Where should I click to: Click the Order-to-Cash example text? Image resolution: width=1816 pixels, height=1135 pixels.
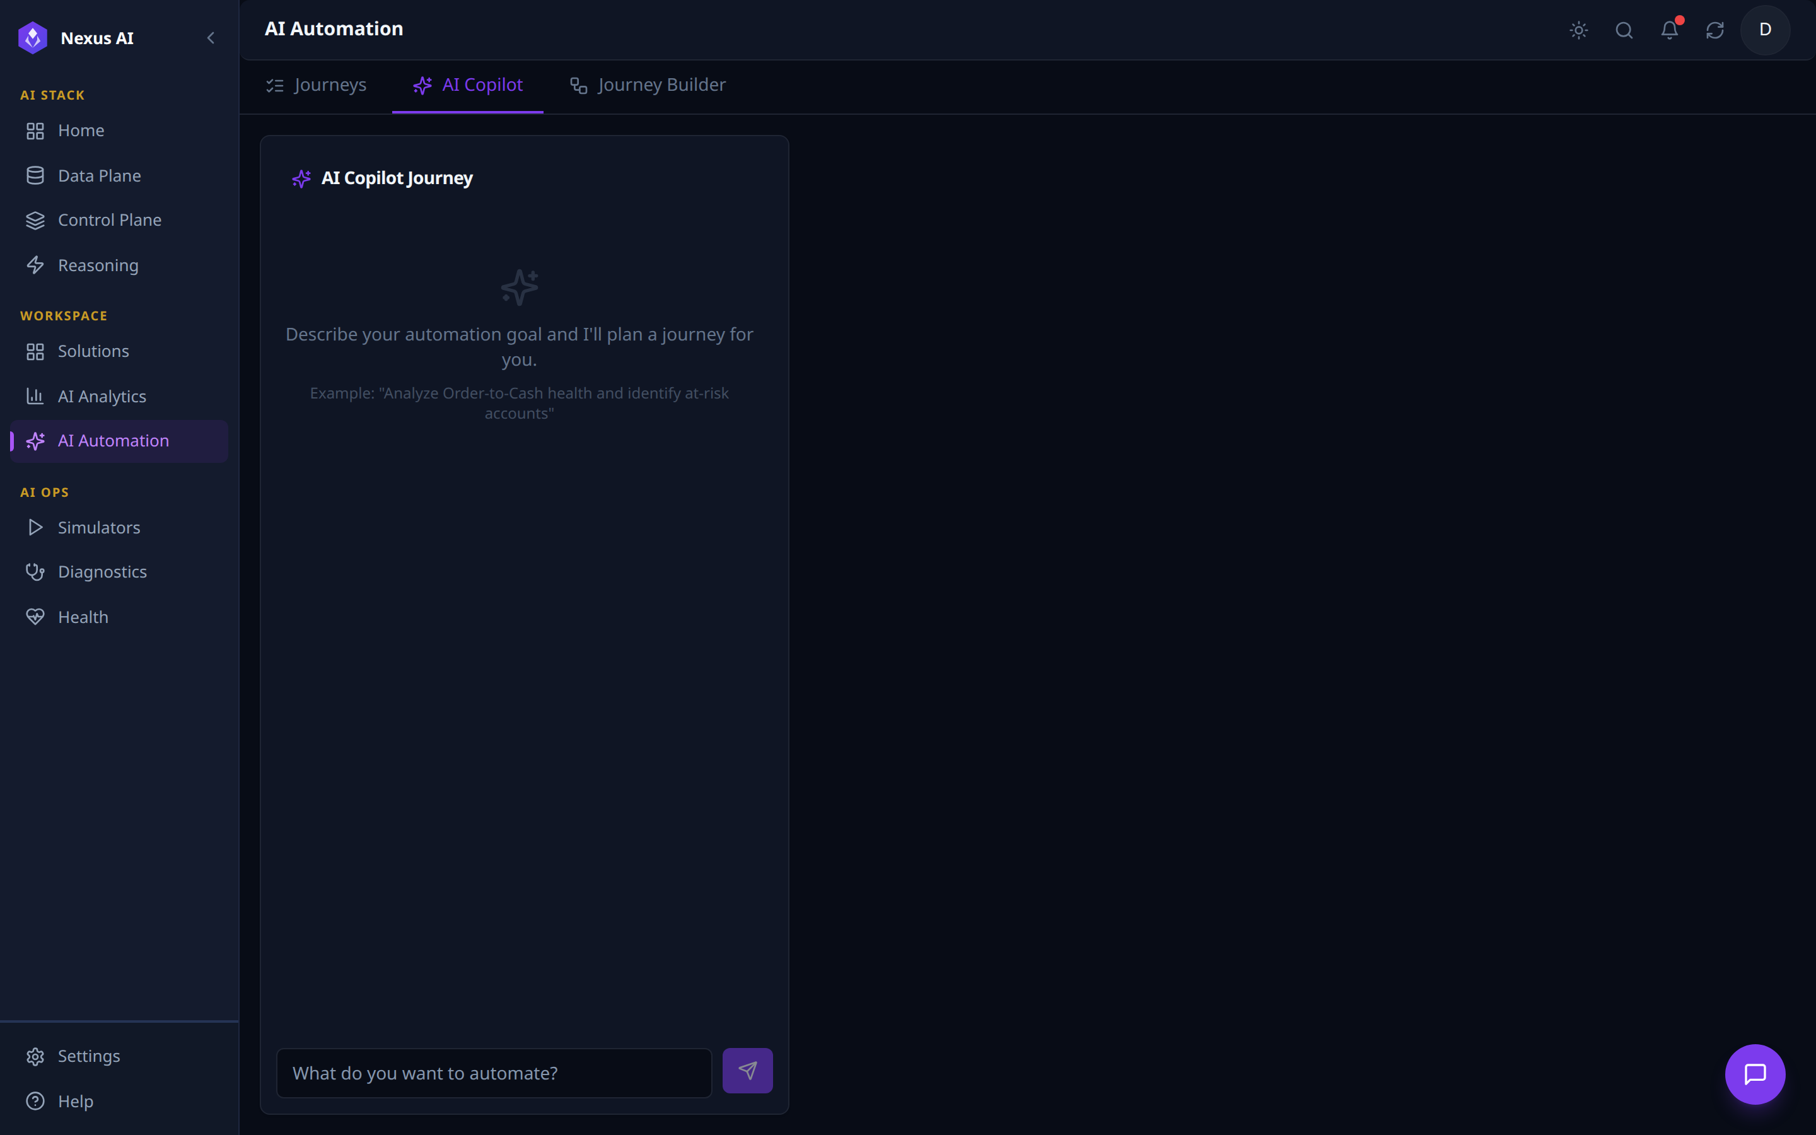[x=520, y=403]
